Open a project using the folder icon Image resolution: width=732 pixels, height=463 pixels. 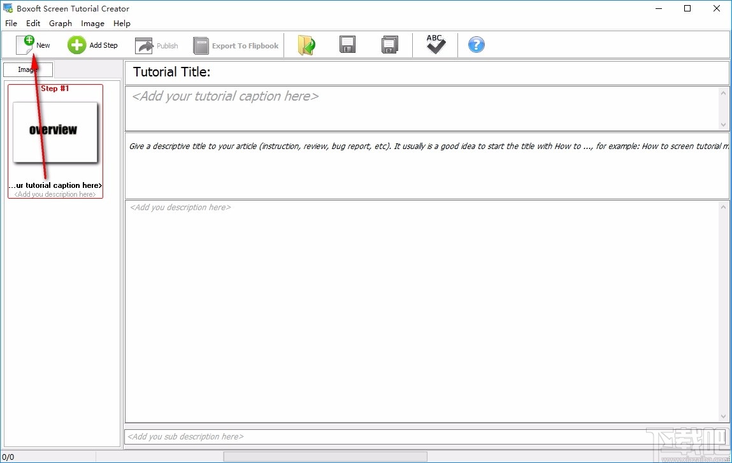306,45
